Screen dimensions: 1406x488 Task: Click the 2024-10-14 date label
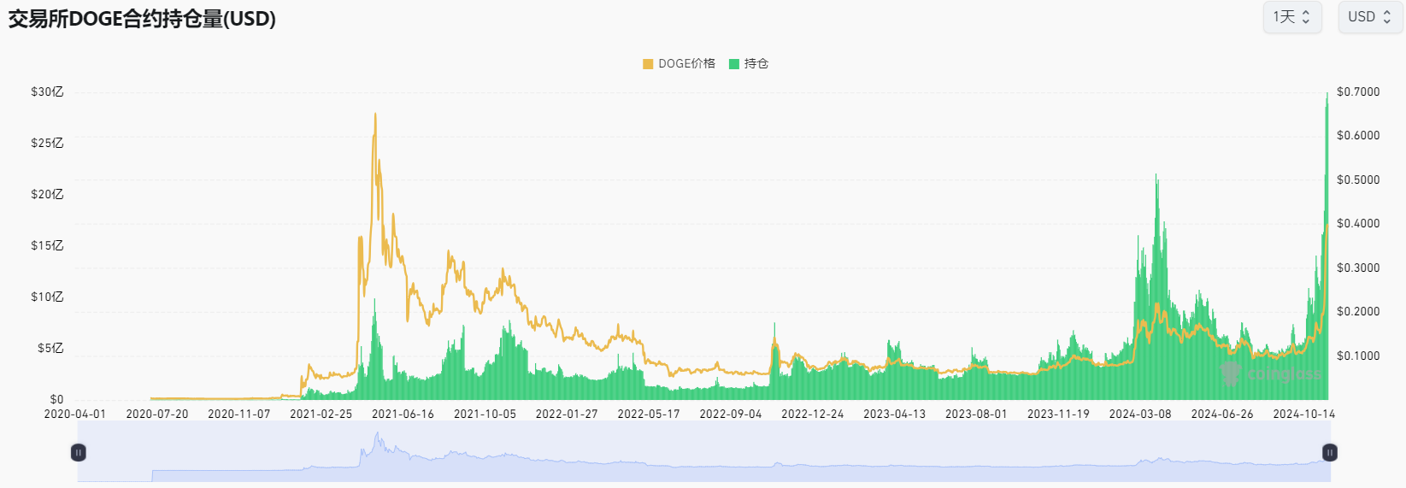[1304, 414]
